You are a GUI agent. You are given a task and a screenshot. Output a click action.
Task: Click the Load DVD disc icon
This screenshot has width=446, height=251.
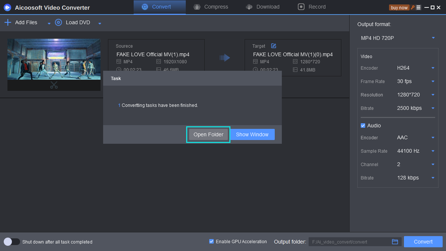click(x=58, y=22)
